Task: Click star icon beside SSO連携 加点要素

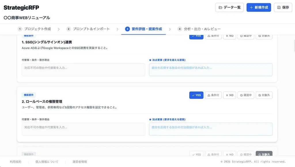Action: [x=150, y=60]
